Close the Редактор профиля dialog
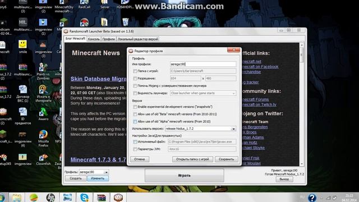Image resolution: width=359 pixels, height=202 pixels. click(233, 50)
